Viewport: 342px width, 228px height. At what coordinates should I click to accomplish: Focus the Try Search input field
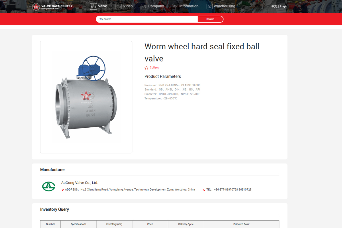tap(147, 19)
